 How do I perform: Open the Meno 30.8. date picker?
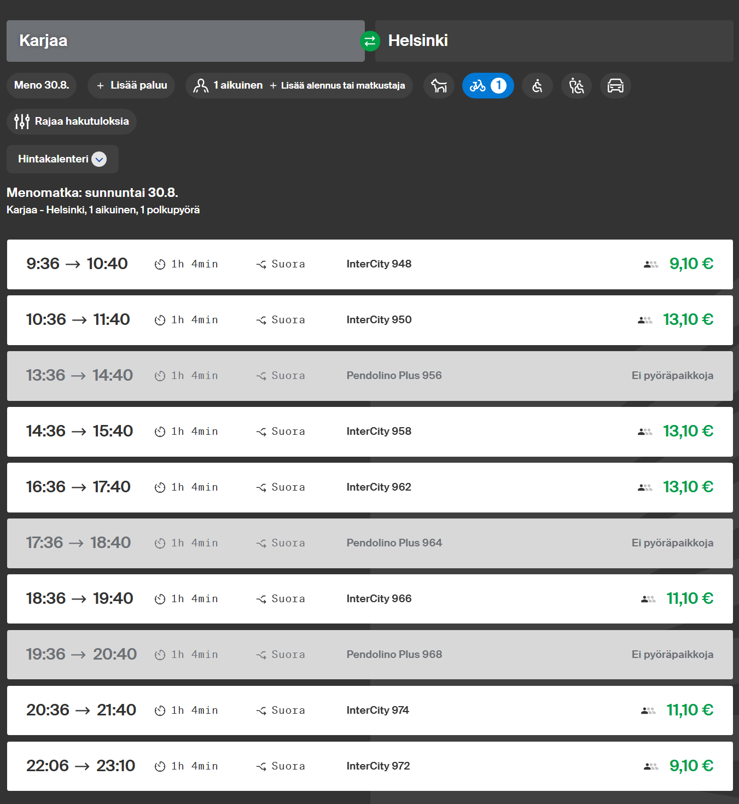42,85
